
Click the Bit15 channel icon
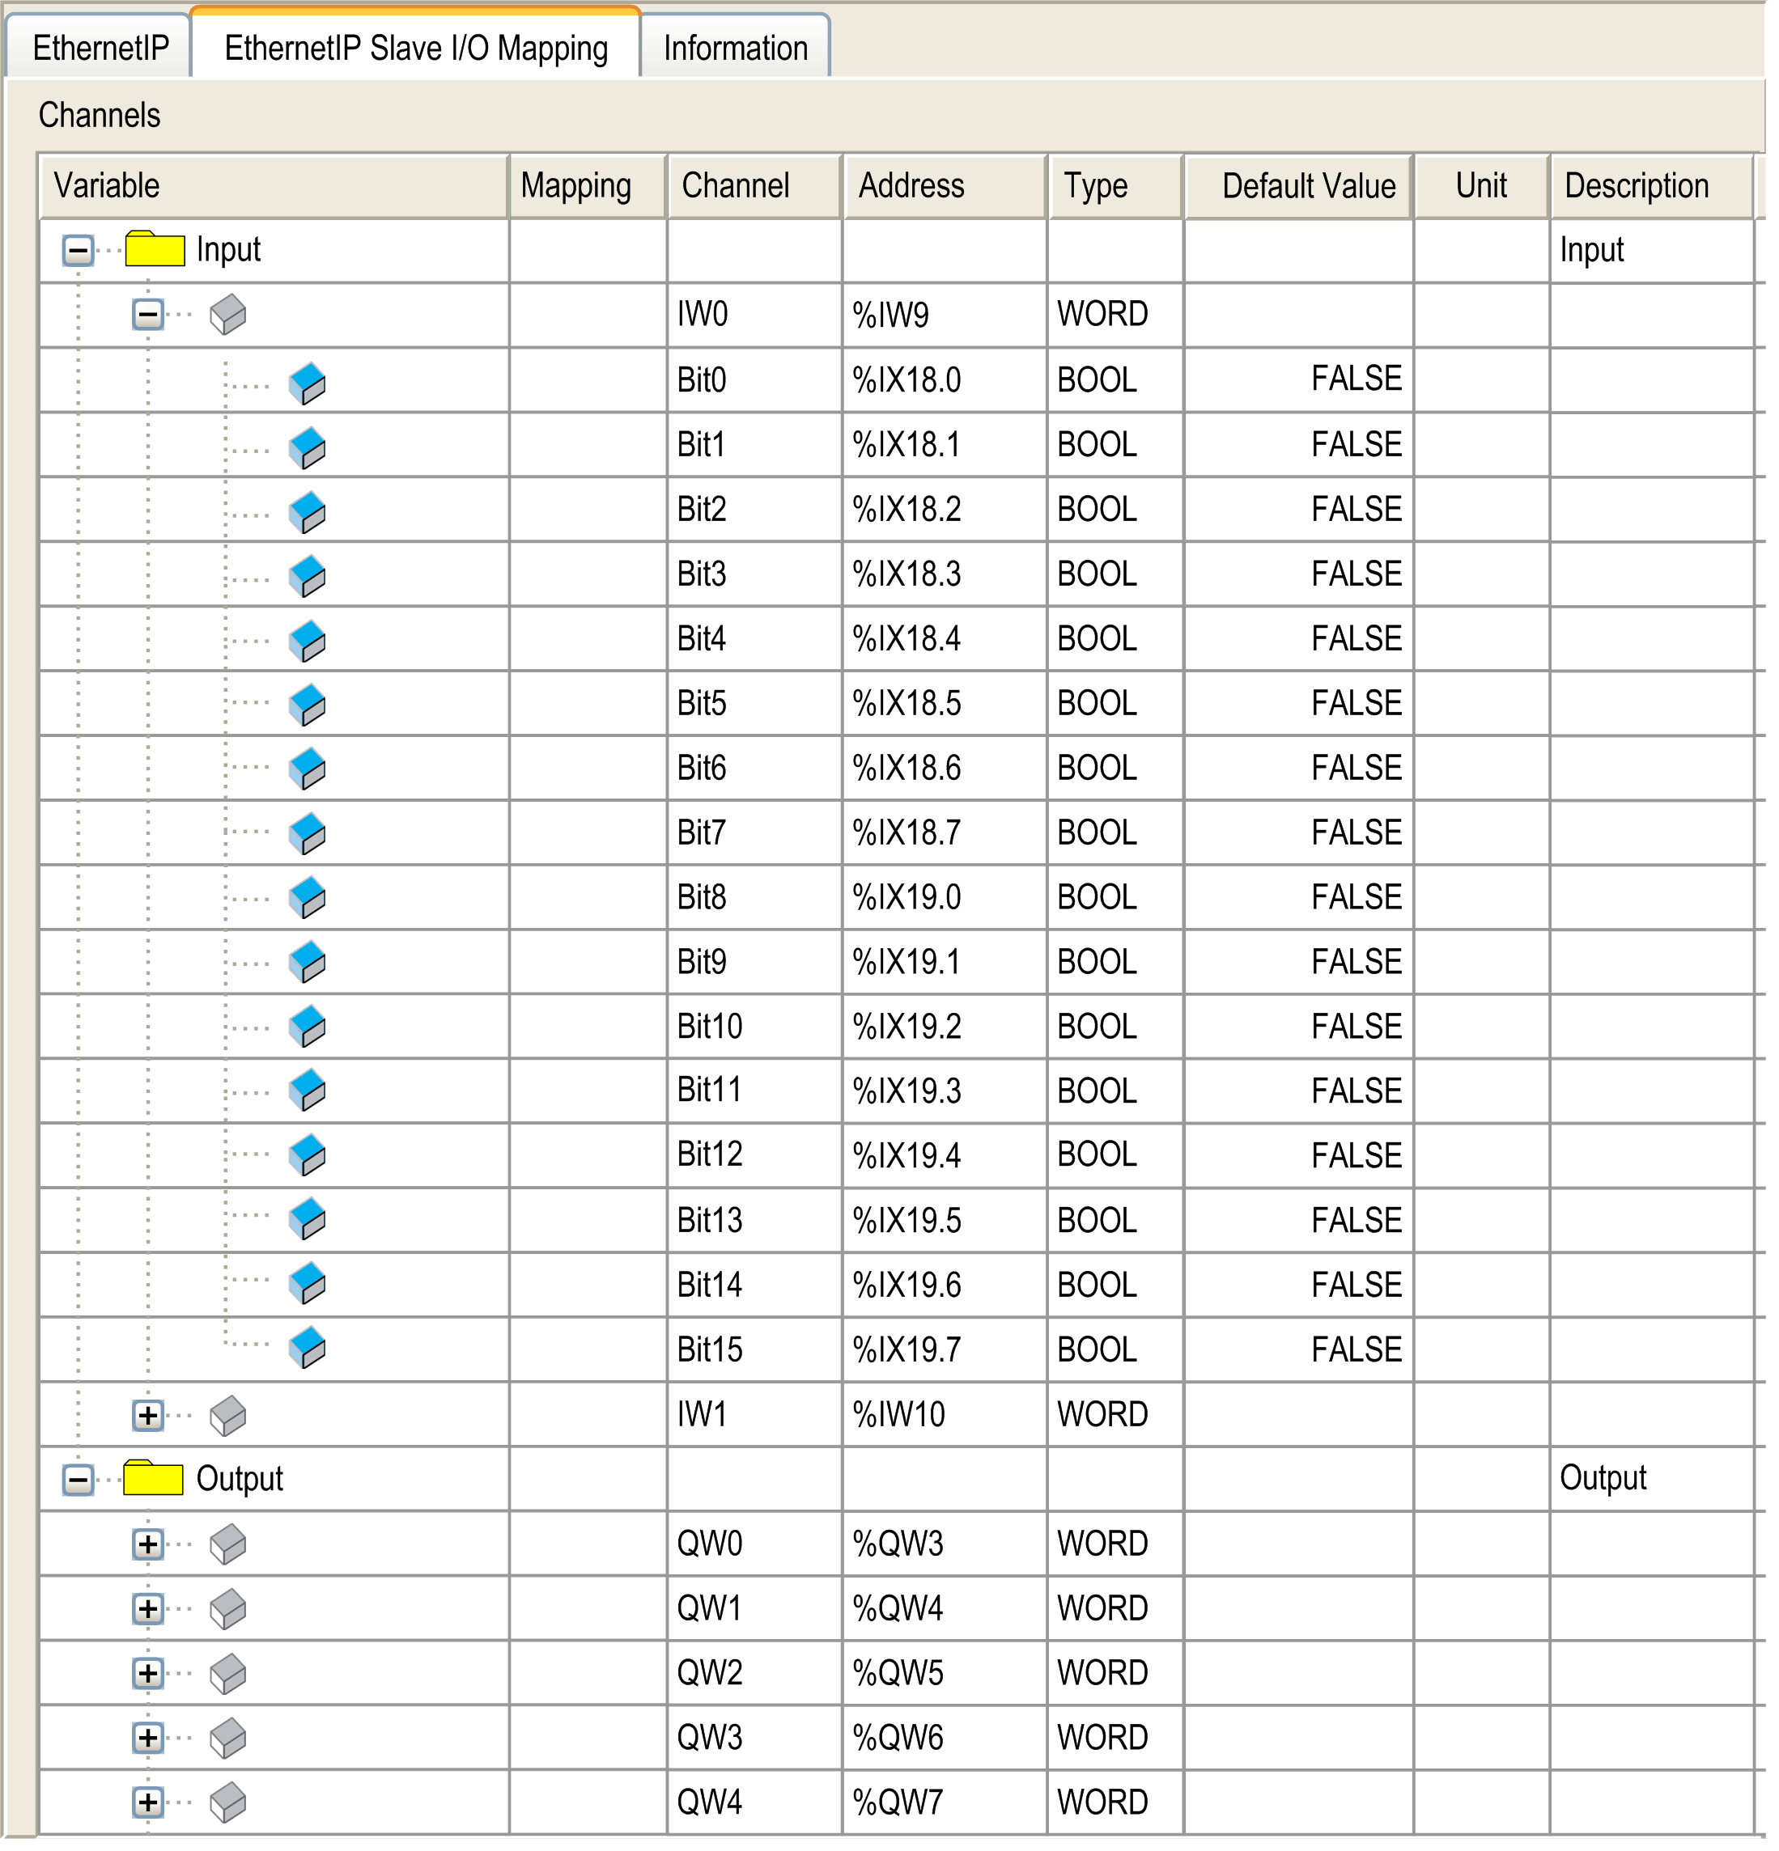[307, 1349]
